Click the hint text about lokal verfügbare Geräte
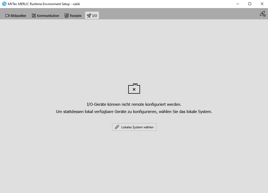This screenshot has width=268, height=193. pyautogui.click(x=134, y=112)
